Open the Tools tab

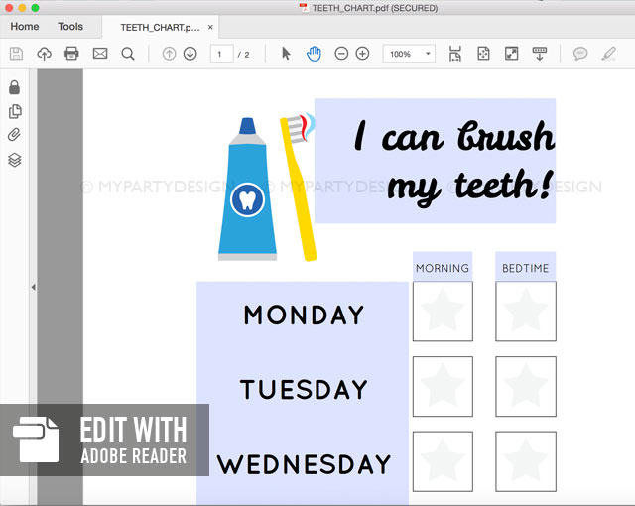pos(70,27)
